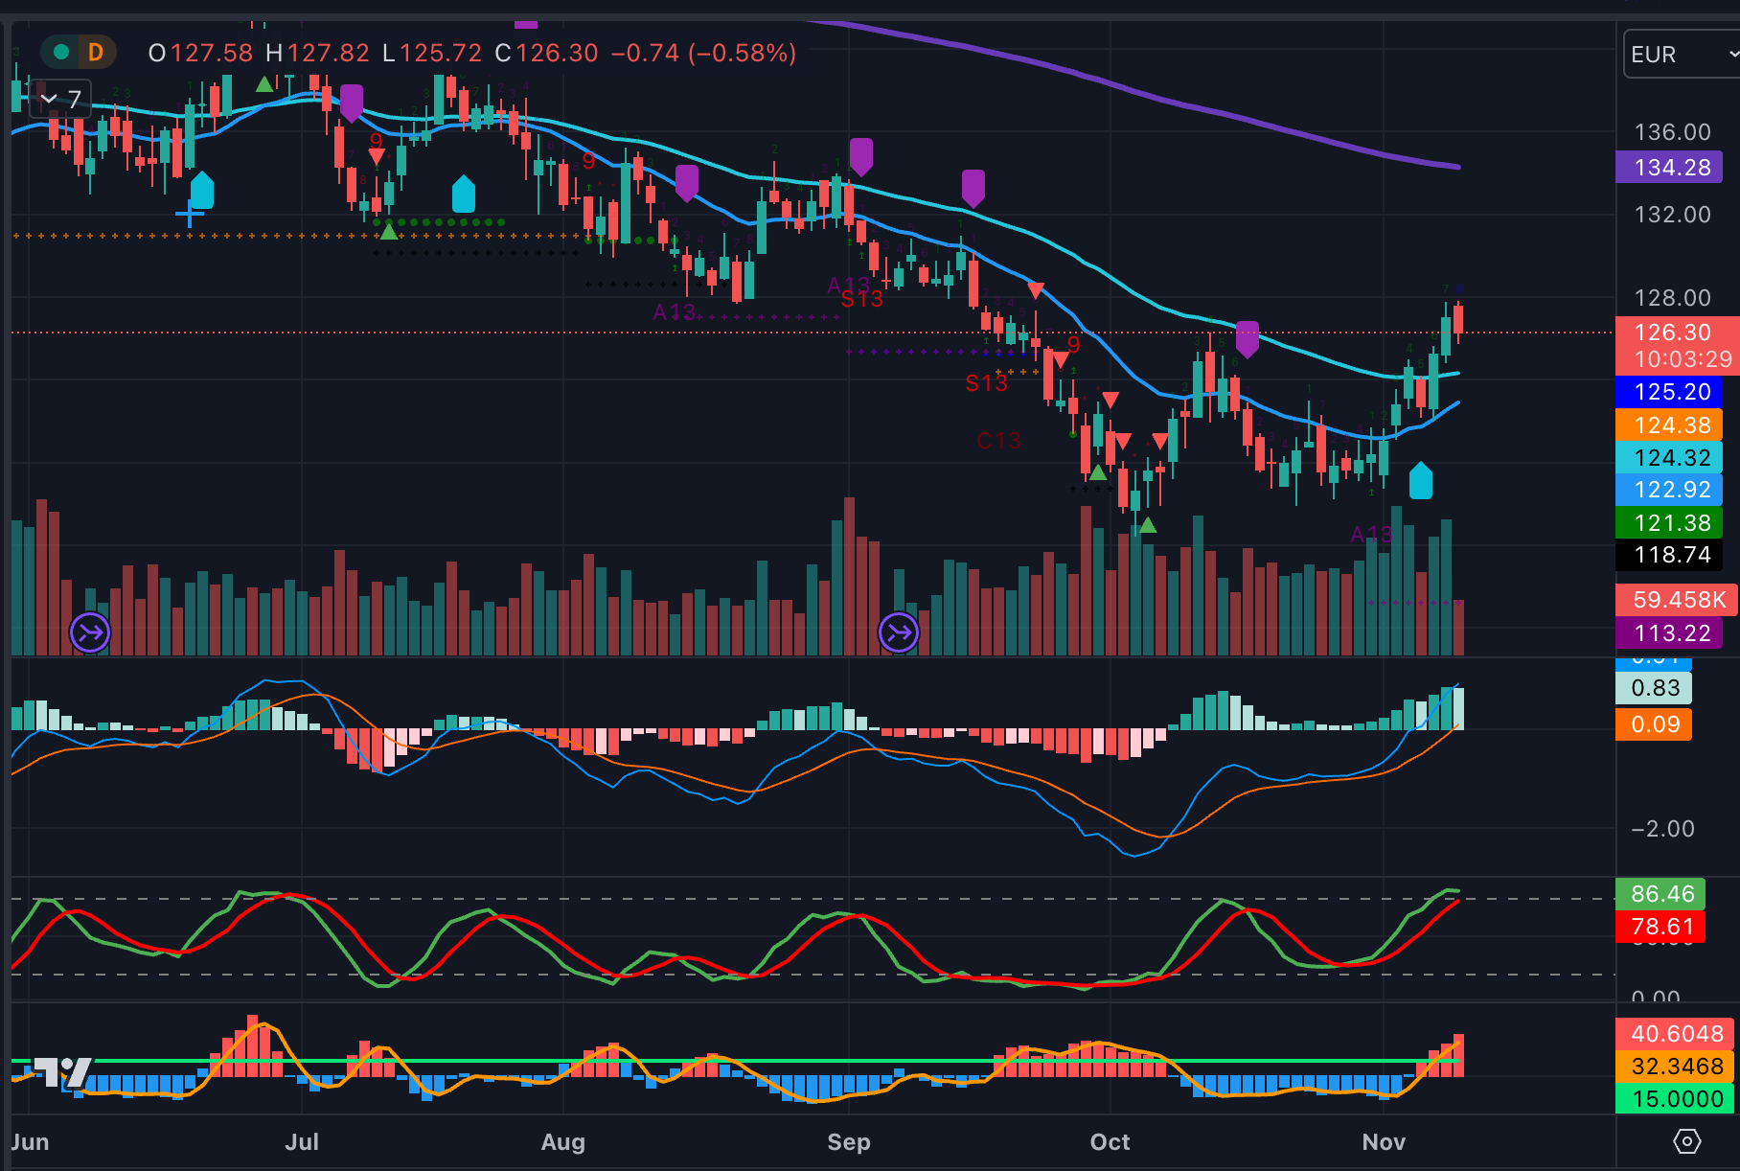The height and width of the screenshot is (1171, 1740).
Task: Click the orange D delayed-data badge
Action: (x=96, y=52)
